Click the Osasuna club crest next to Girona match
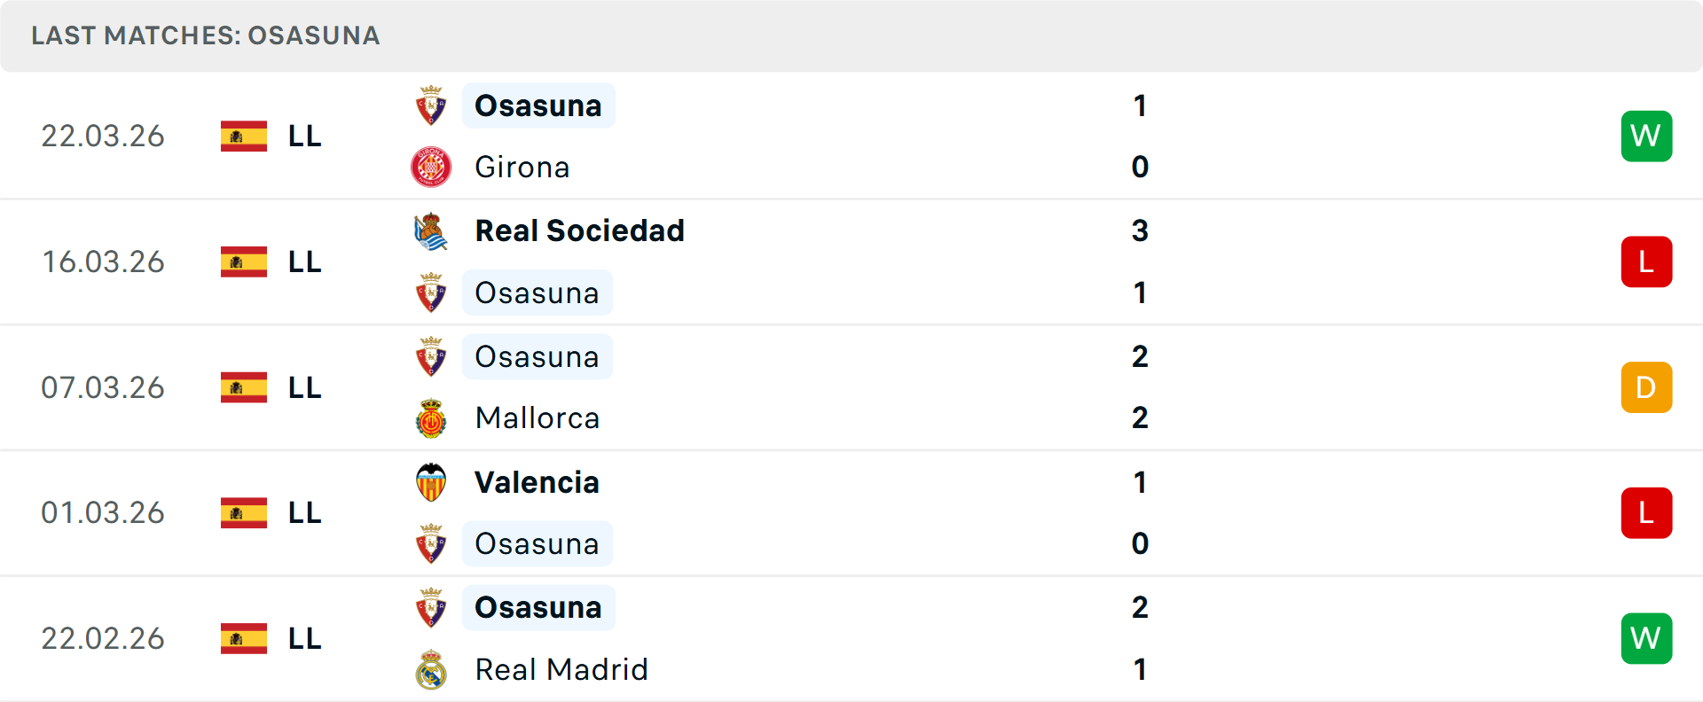This screenshot has height=702, width=1703. click(x=431, y=105)
